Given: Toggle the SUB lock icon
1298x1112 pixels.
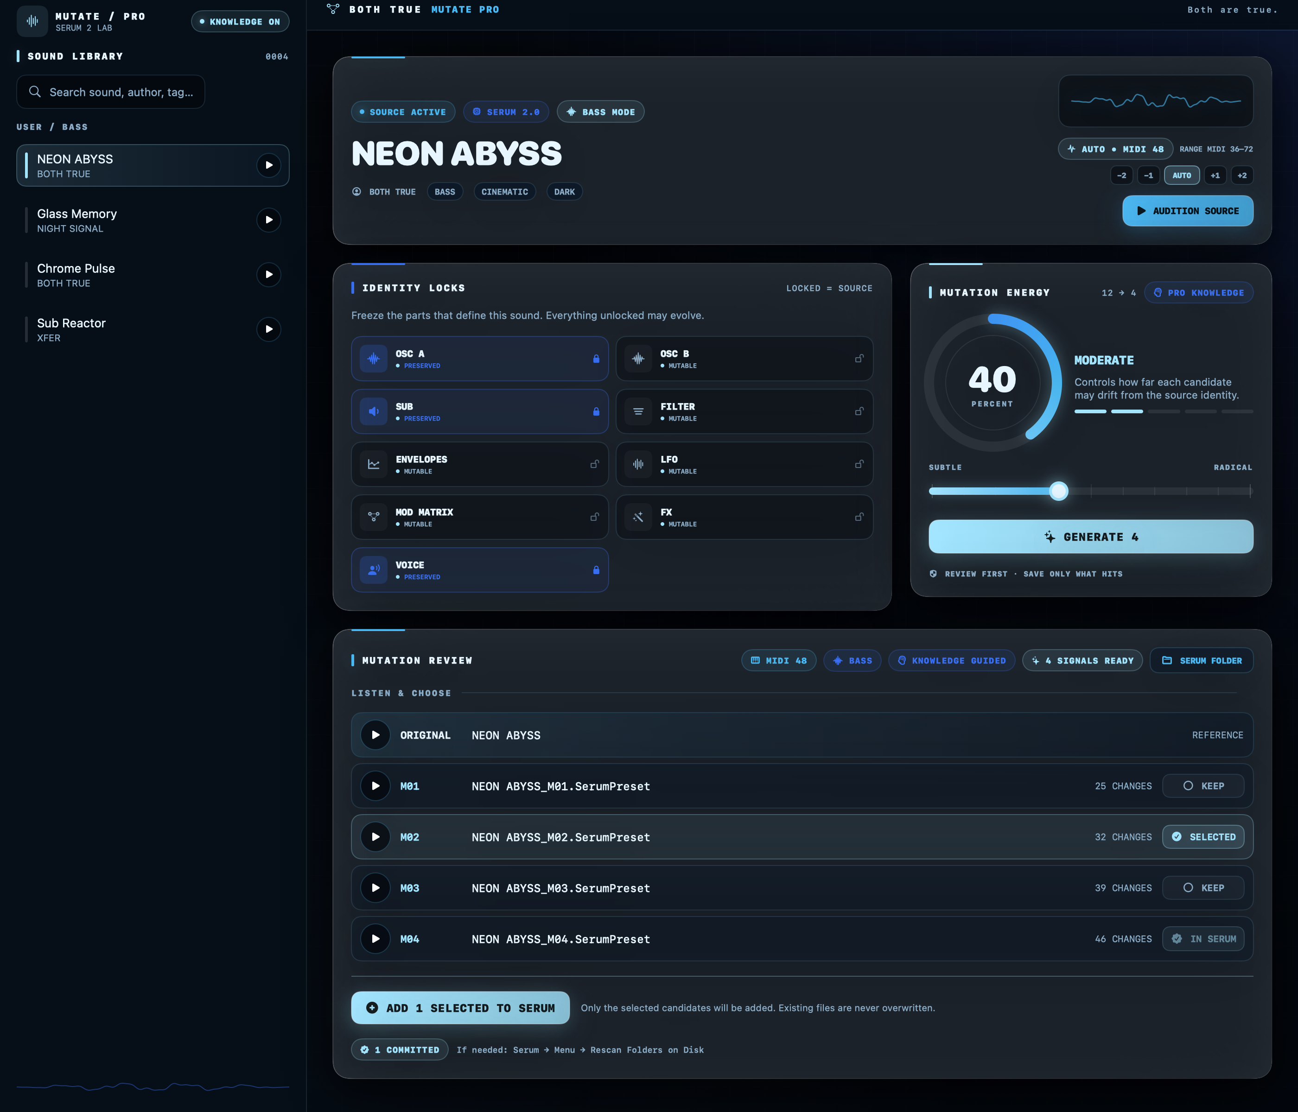Looking at the screenshot, I should point(596,411).
